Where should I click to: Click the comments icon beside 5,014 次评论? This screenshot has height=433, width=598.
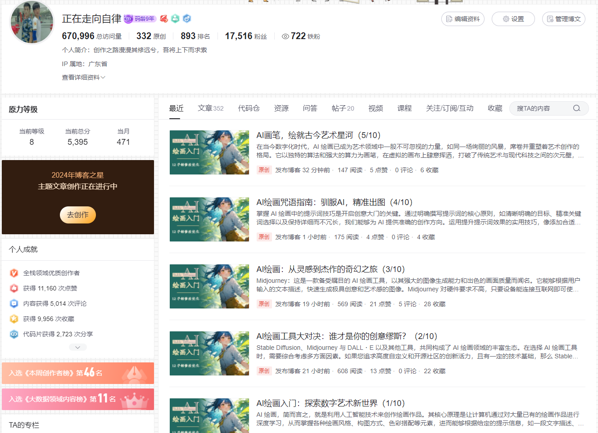tap(14, 304)
